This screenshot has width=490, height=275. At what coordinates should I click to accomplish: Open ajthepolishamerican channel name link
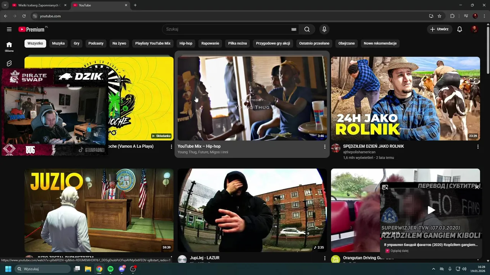(x=359, y=152)
